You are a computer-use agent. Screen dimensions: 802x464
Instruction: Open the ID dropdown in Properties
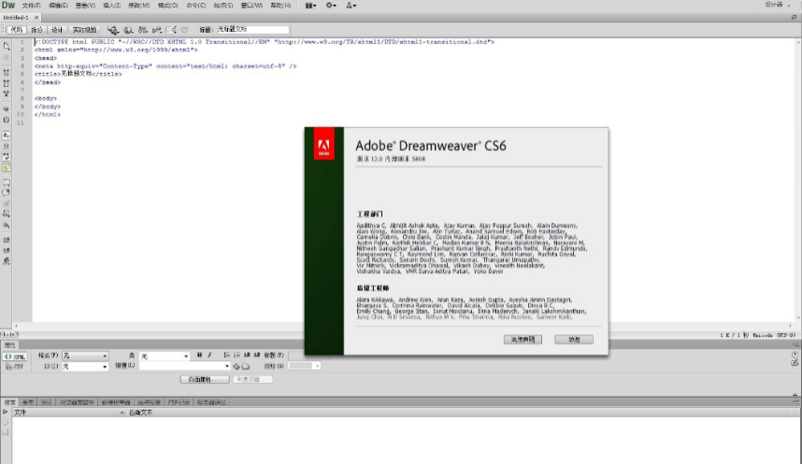(85, 367)
